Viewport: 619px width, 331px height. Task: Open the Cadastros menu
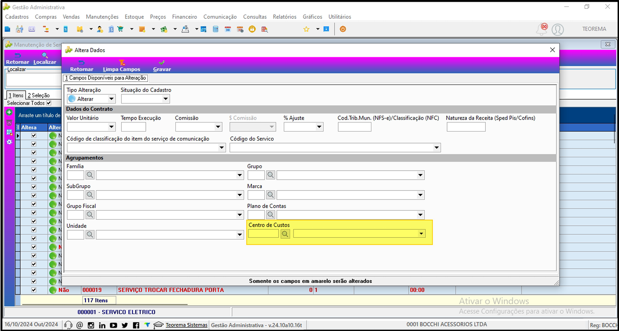[17, 17]
